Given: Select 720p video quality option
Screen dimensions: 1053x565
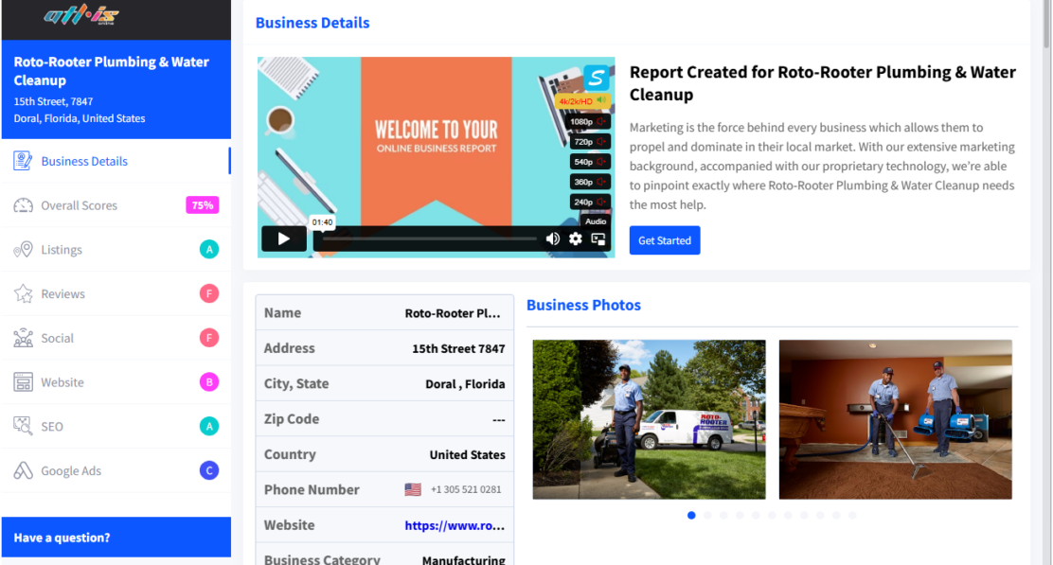Looking at the screenshot, I should pos(589,142).
